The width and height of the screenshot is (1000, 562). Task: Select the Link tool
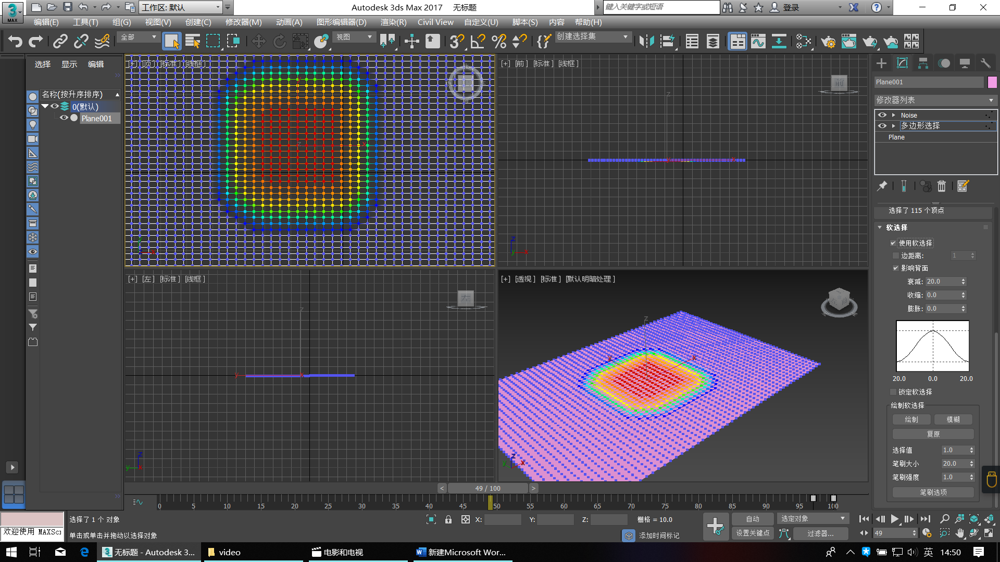60,41
